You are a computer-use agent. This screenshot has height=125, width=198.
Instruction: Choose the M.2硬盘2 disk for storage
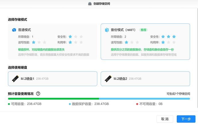145,78
